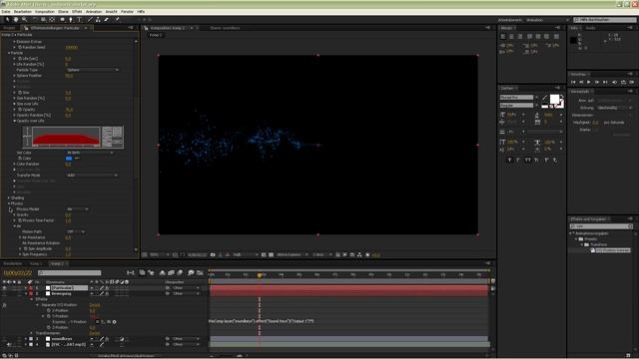Click the yellow current-time indicator in timeline
Screen dimensions: 639x359
260,275
